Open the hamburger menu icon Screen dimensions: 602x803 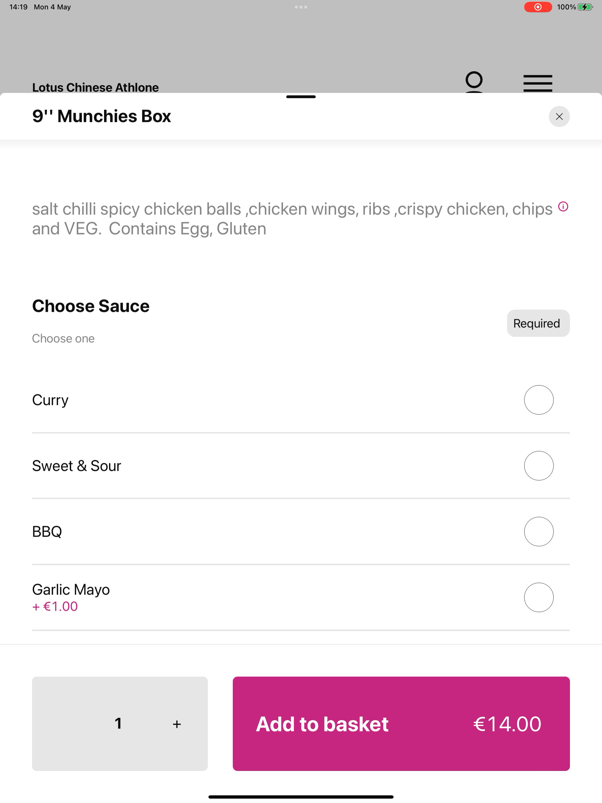(x=537, y=83)
